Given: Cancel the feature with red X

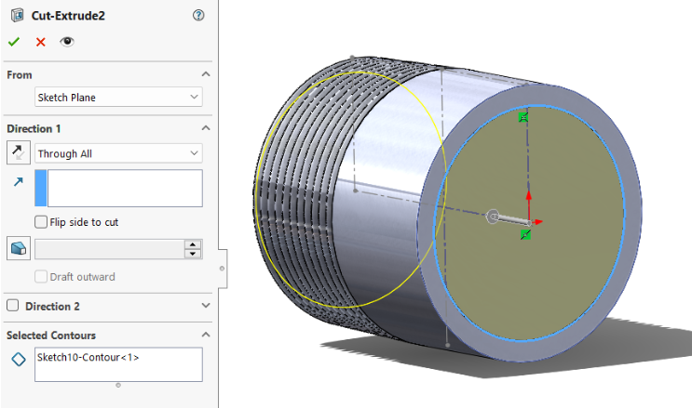Looking at the screenshot, I should click(x=40, y=42).
